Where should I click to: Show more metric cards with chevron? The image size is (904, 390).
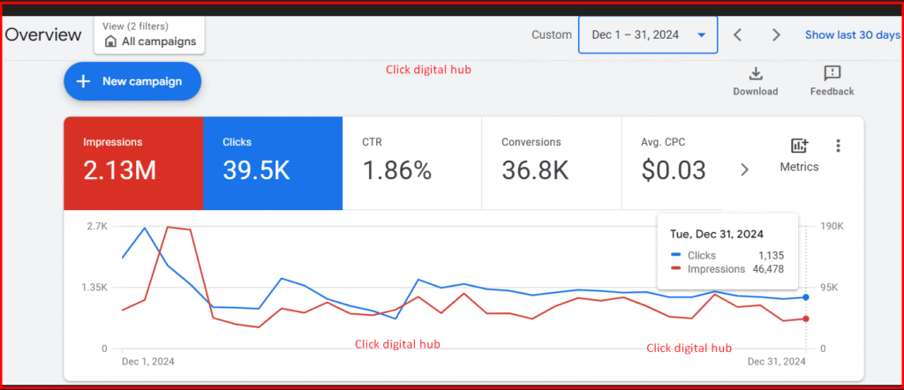[x=744, y=169]
